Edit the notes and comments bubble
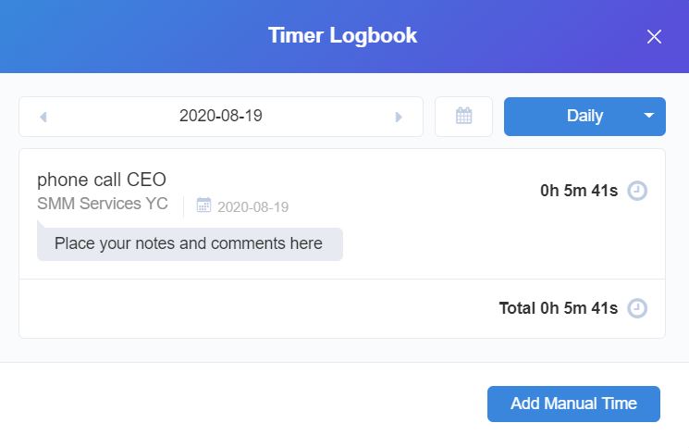This screenshot has height=448, width=689. pyautogui.click(x=190, y=244)
